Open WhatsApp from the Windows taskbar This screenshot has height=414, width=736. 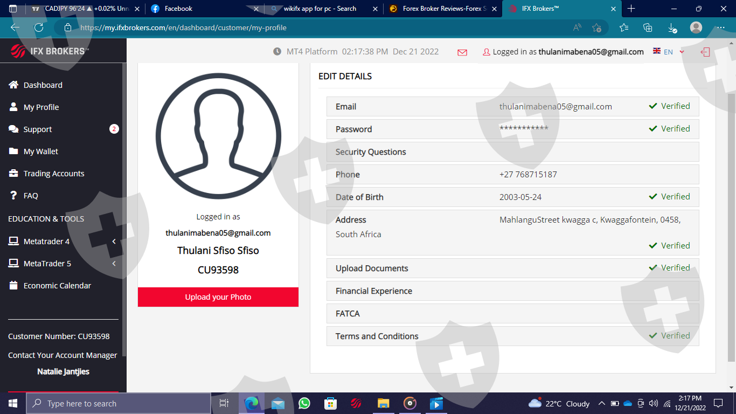pyautogui.click(x=304, y=403)
